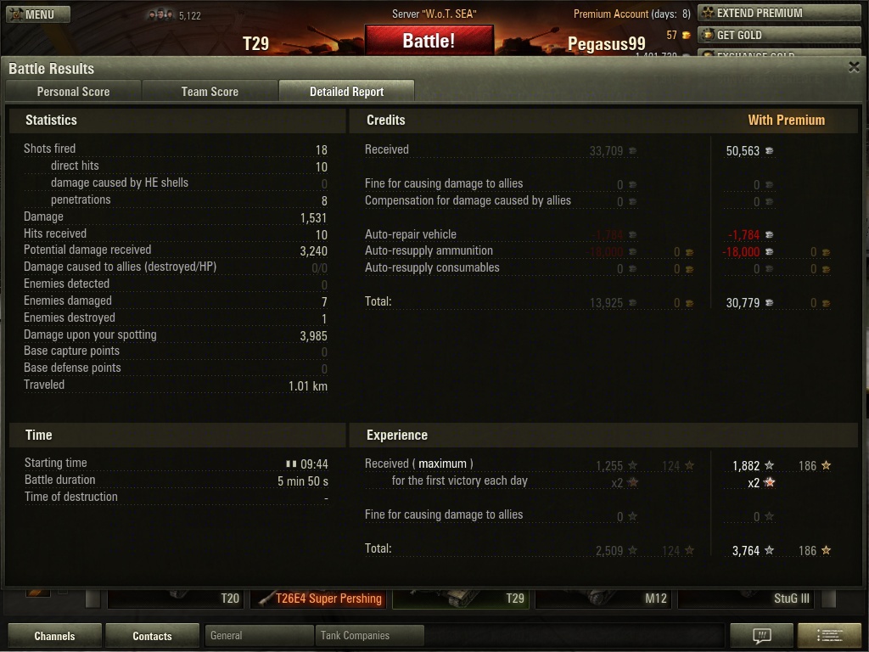The width and height of the screenshot is (869, 652).
Task: Click the EXTEND PREMIUM button
Action: 779,13
